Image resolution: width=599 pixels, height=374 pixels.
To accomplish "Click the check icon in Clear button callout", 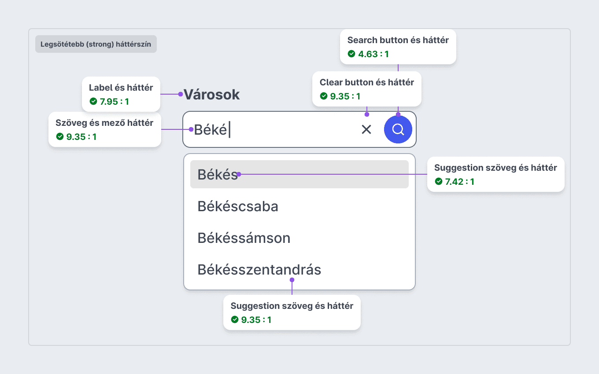I will point(324,96).
